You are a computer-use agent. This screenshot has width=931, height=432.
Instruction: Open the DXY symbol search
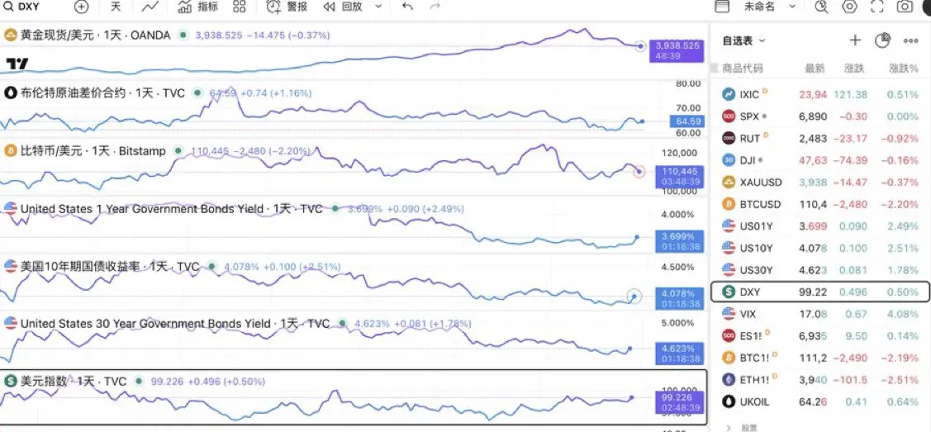(x=22, y=7)
